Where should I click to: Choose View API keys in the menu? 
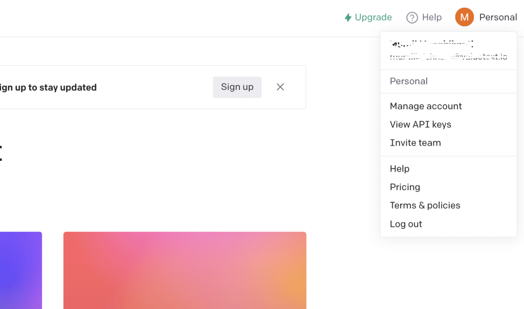(421, 125)
